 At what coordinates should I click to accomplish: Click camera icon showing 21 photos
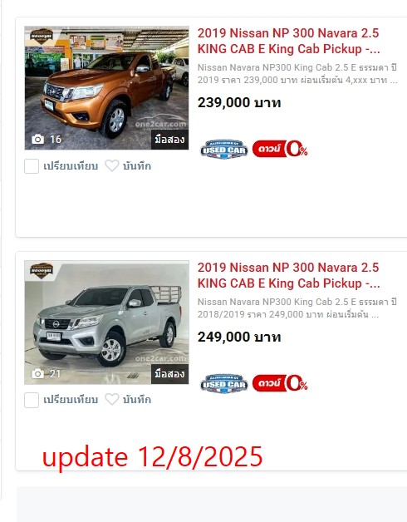pos(37,373)
